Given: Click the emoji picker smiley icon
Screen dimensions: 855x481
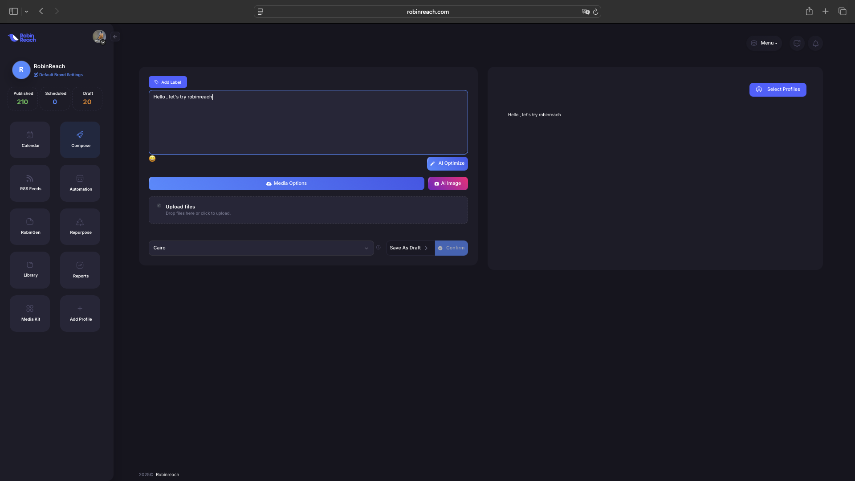Looking at the screenshot, I should tap(152, 159).
